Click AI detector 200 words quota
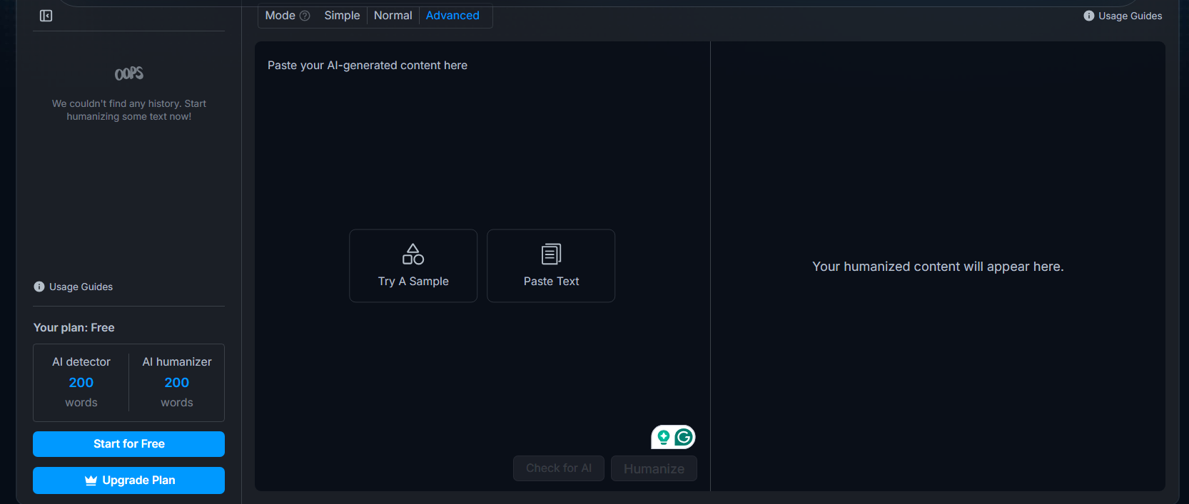This screenshot has height=504, width=1189. (x=81, y=382)
